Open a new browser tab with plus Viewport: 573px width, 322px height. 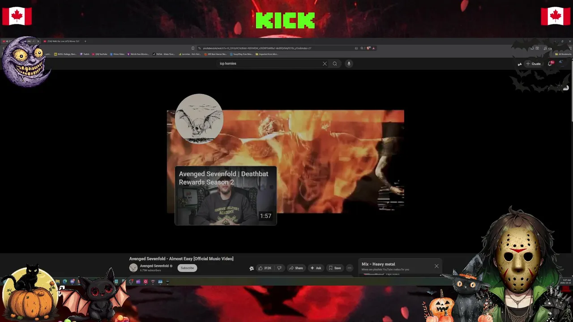pyautogui.click(x=85, y=41)
